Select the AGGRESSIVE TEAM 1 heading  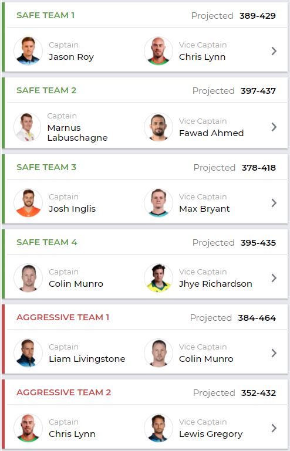[x=63, y=317]
